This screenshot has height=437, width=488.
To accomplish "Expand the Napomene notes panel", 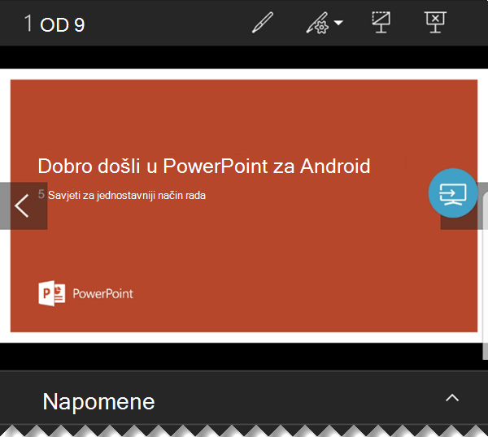I will point(452,398).
